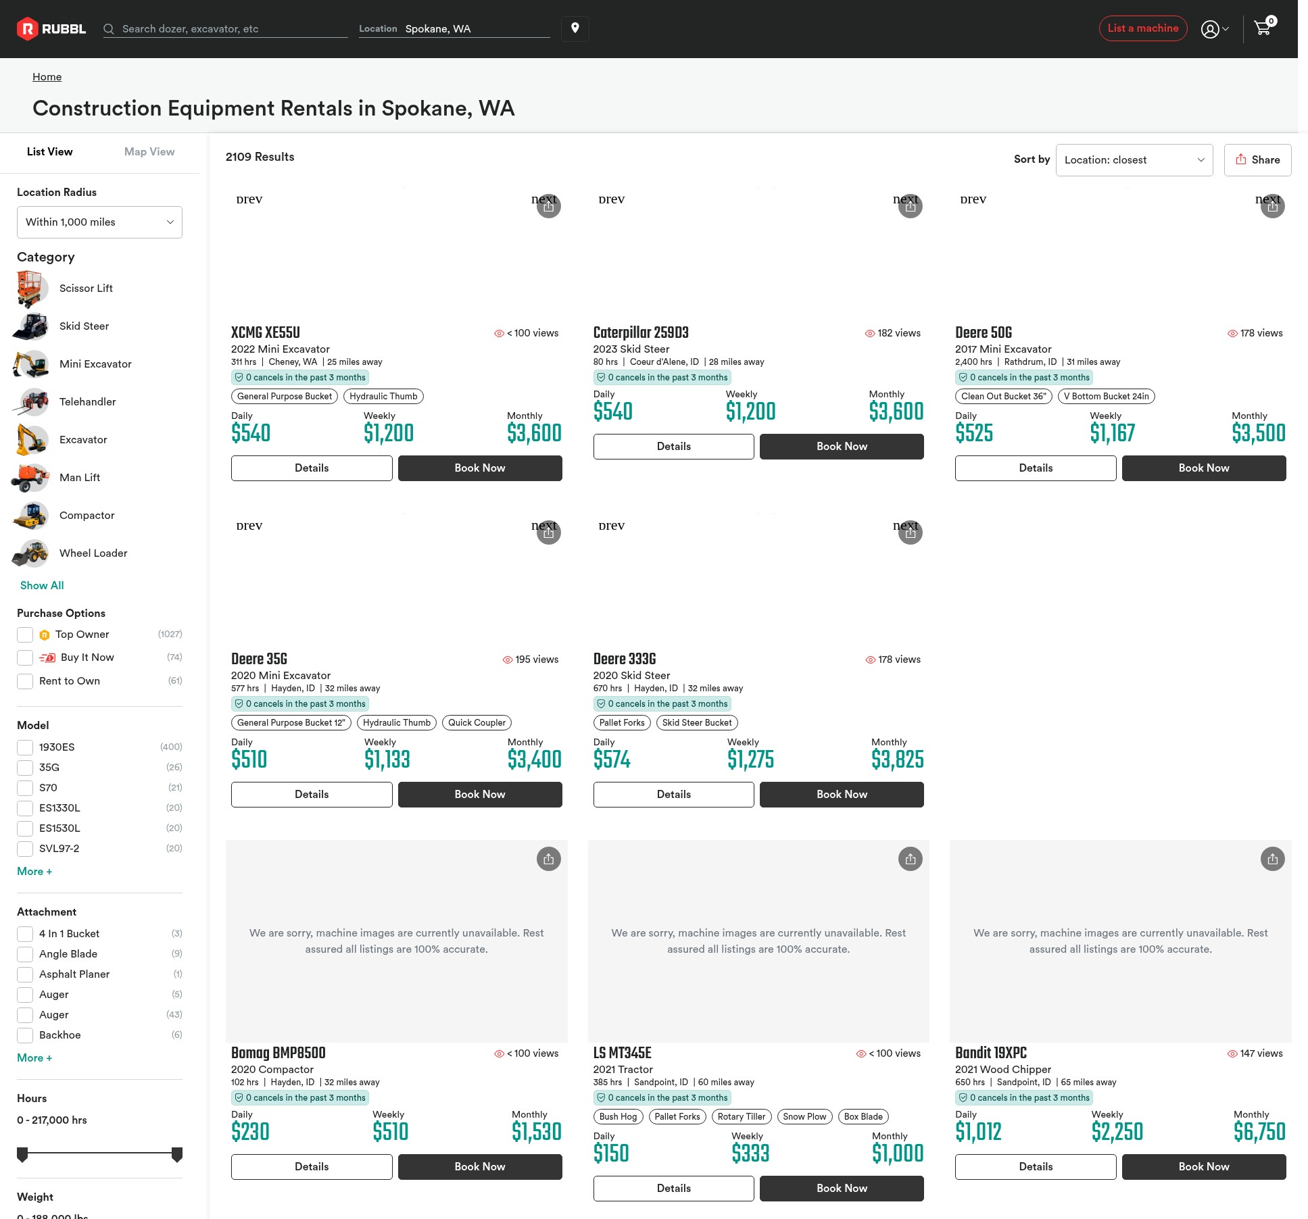Screen dimensions: 1308x1219
Task: Switch to List View tab
Action: (x=50, y=152)
